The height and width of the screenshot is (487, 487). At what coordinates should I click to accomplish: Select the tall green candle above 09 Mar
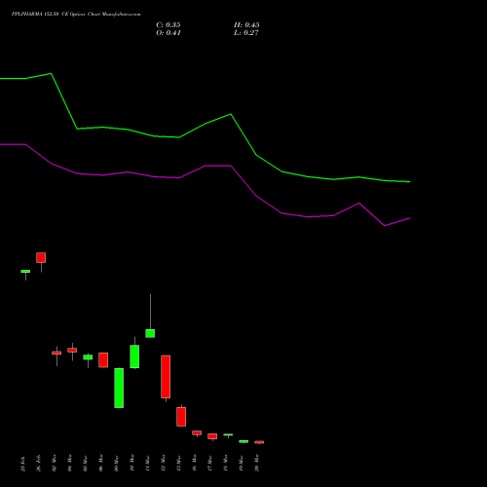(119, 388)
